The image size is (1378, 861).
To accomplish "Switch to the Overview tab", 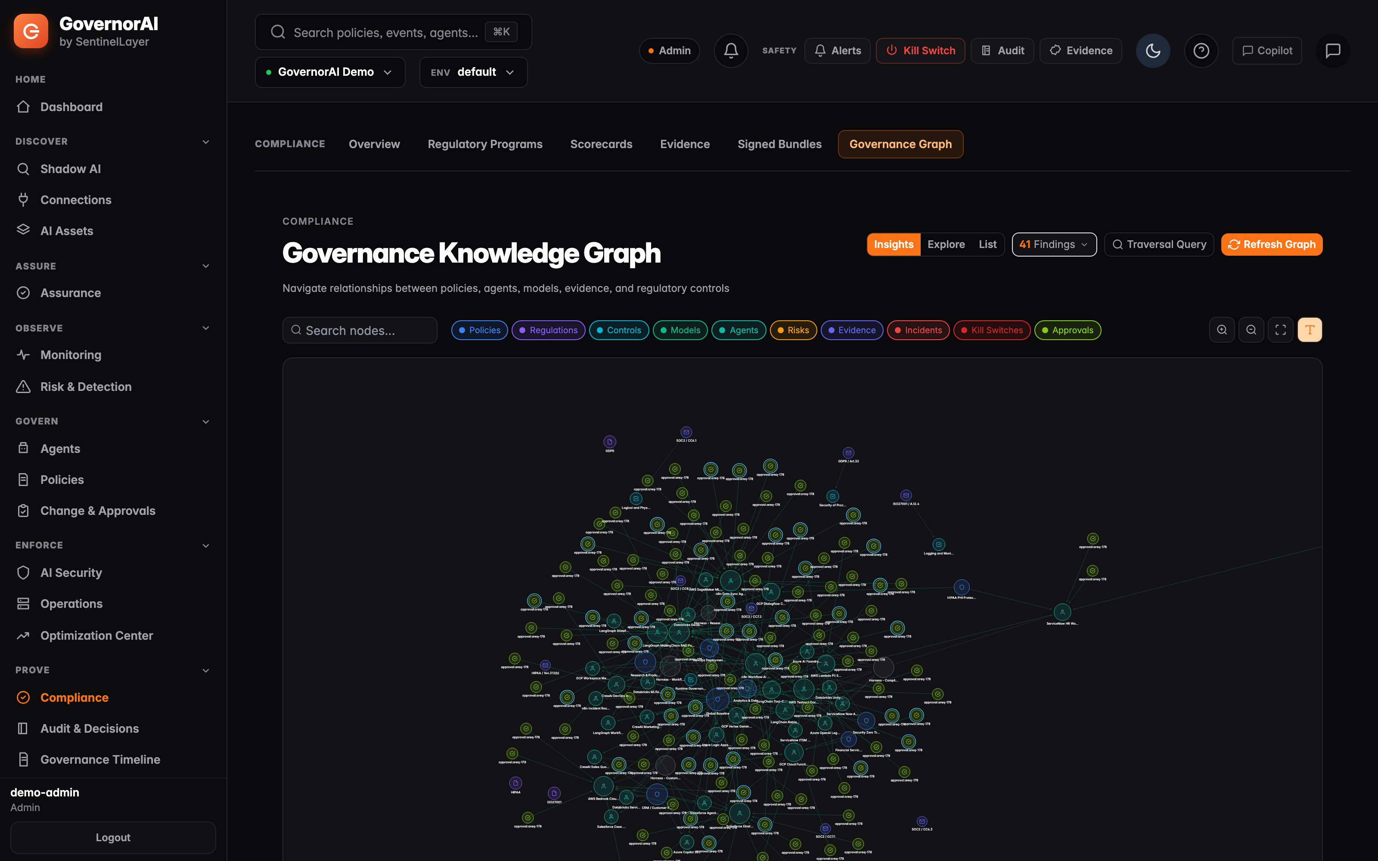I will [374, 144].
